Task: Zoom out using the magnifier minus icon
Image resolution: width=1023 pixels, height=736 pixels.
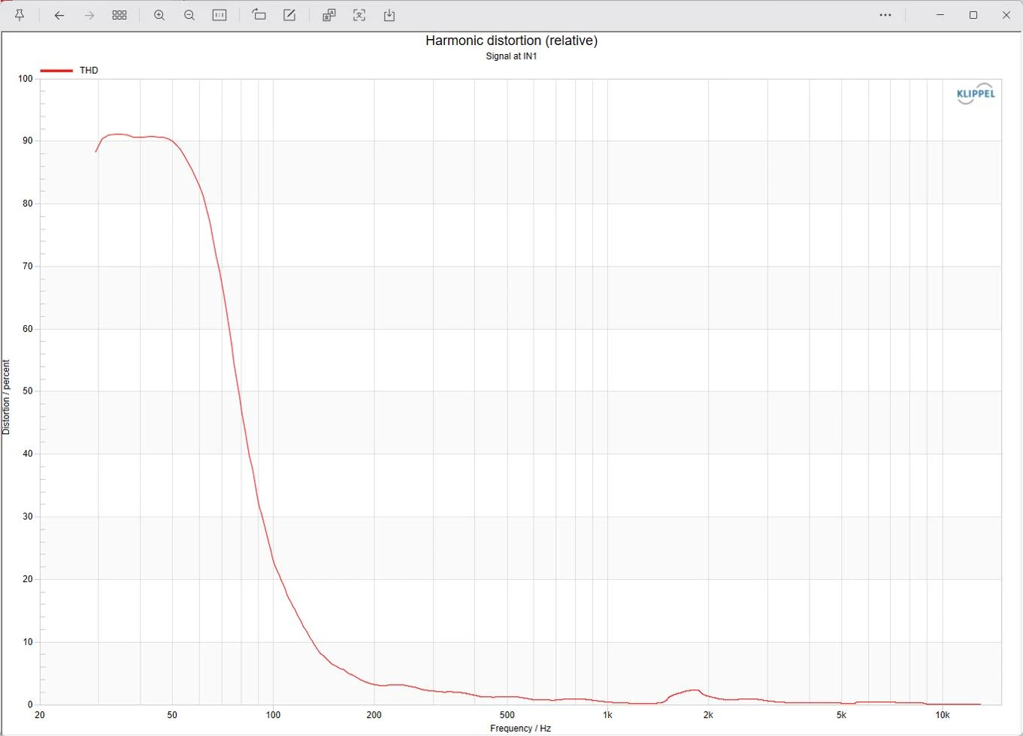Action: [x=189, y=15]
